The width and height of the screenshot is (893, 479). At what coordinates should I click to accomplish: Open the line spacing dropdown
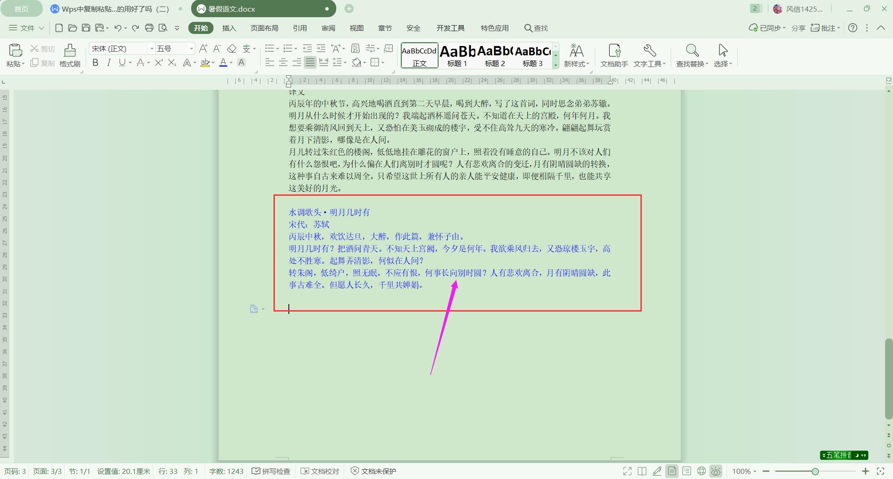(x=339, y=63)
